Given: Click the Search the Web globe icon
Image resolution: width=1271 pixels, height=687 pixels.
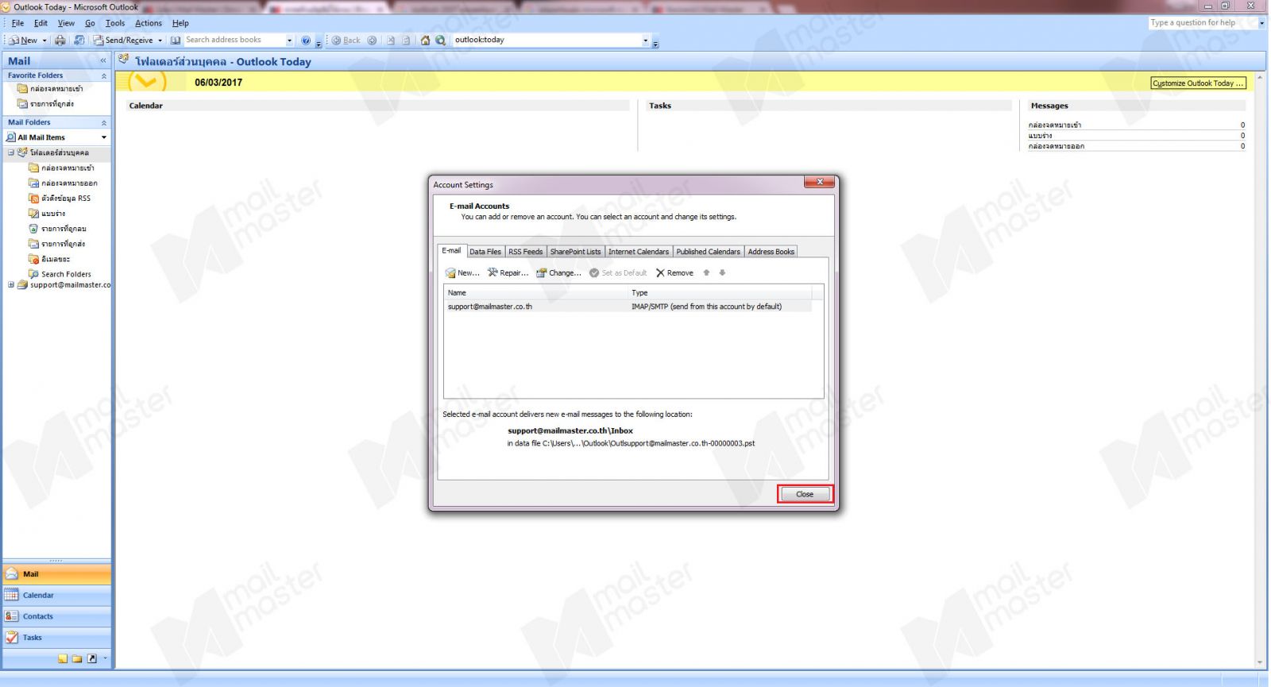Looking at the screenshot, I should (x=440, y=40).
